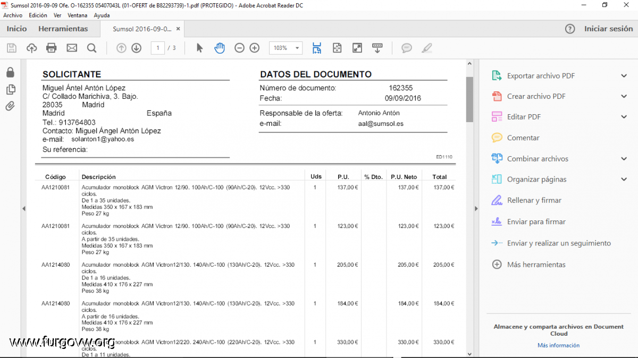Select the highlighter pen tool
The width and height of the screenshot is (638, 358).
(x=426, y=48)
